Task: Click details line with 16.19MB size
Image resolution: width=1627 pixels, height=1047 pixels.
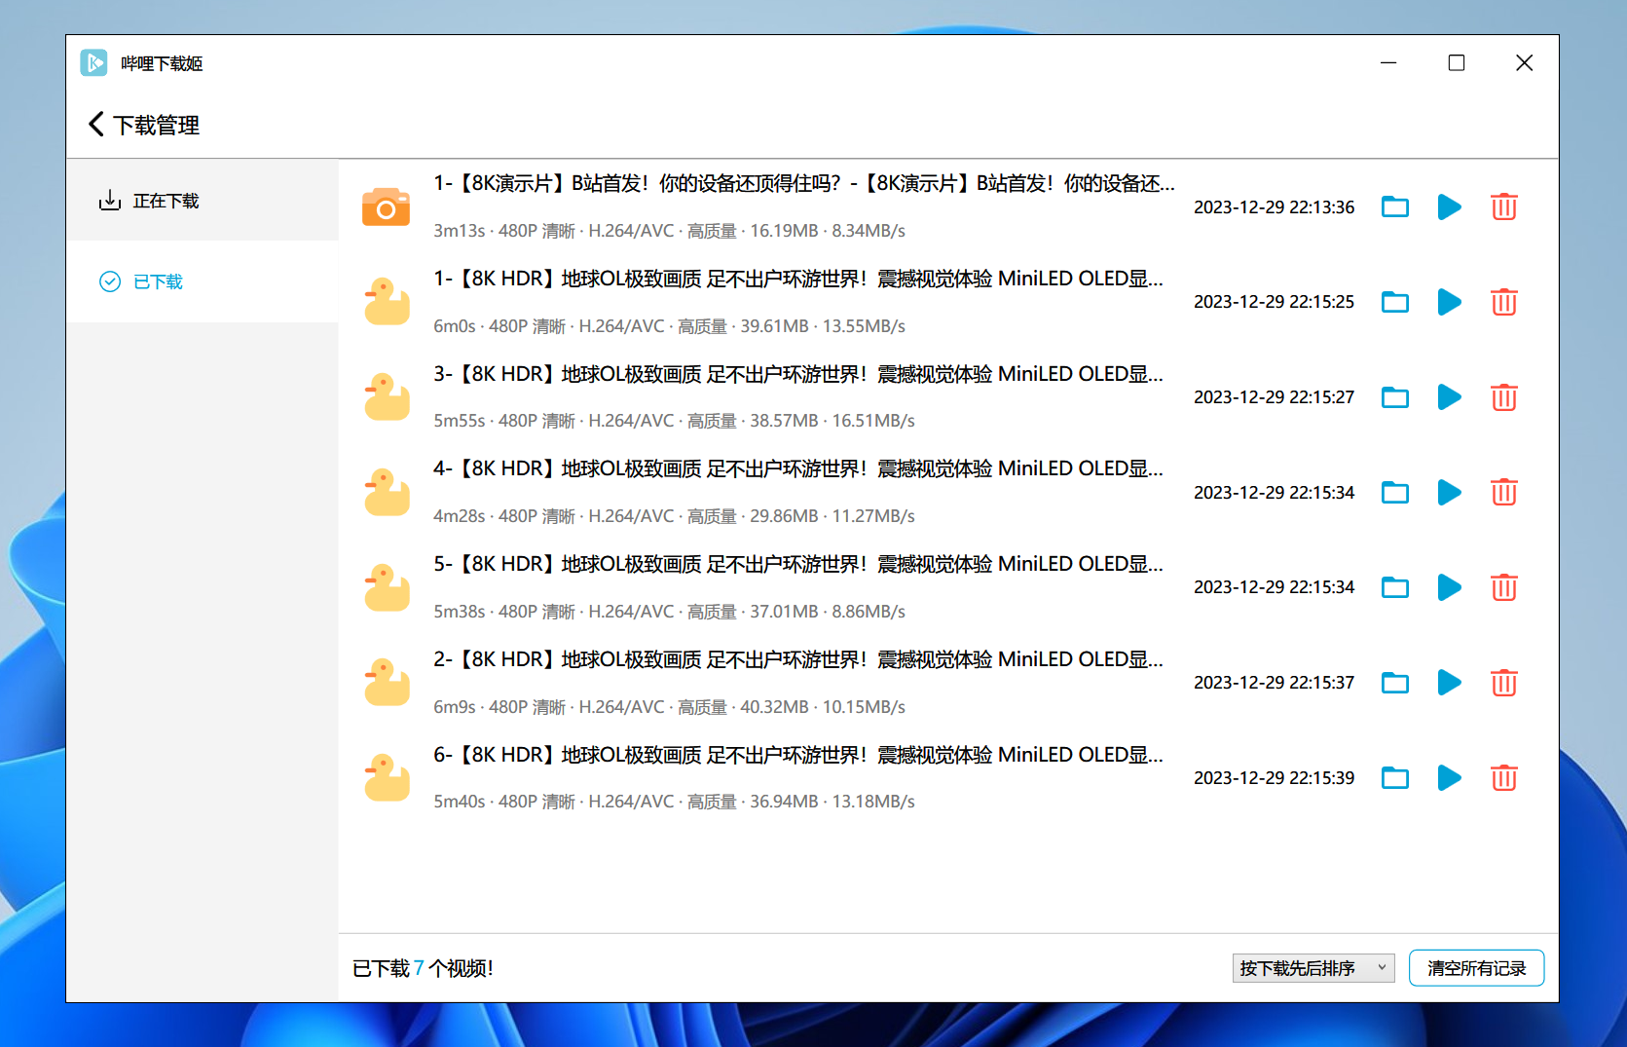Action: coord(670,231)
